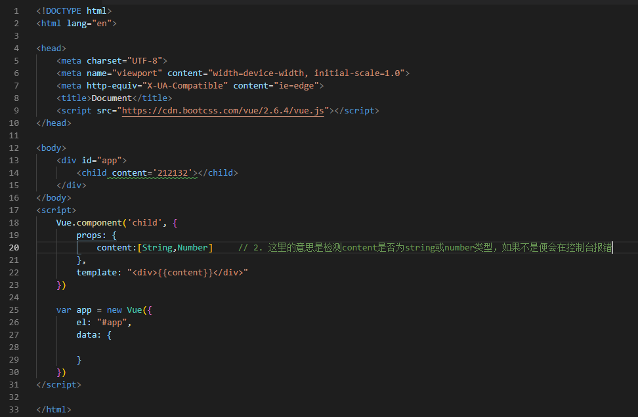Click the content="ie=edge" attribute
Image resolution: width=638 pixels, height=417 pixels.
pos(276,86)
